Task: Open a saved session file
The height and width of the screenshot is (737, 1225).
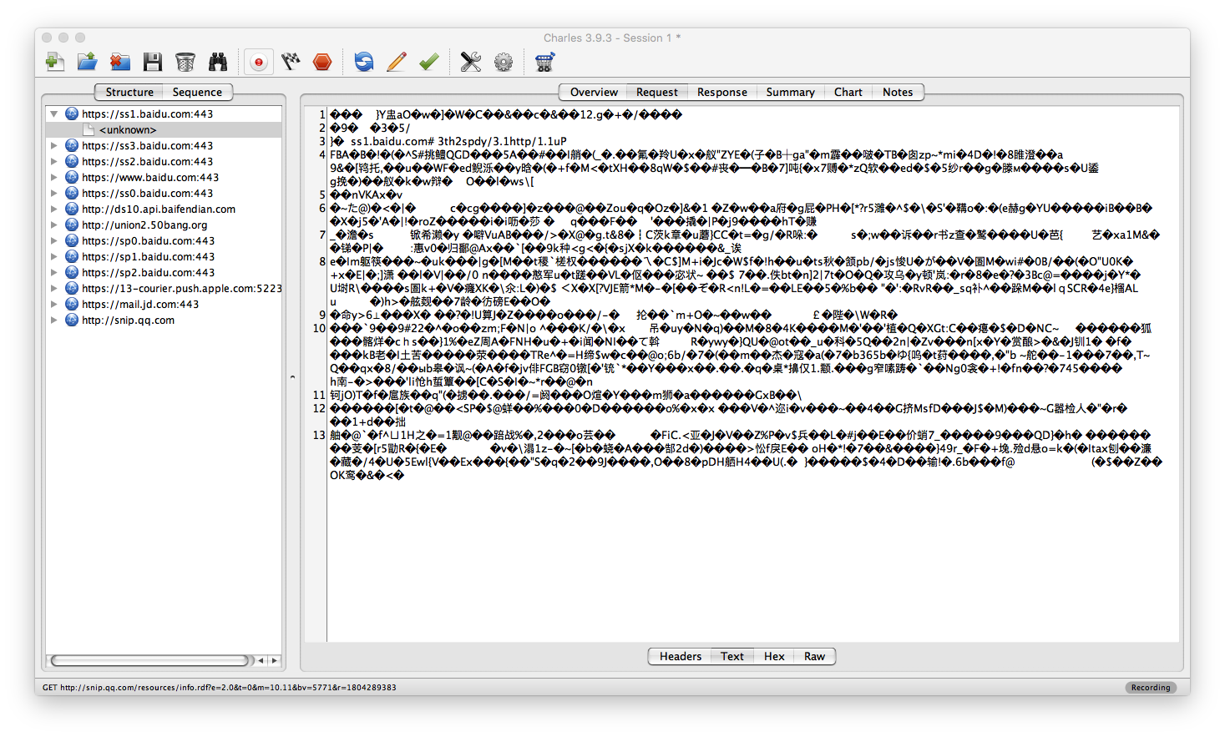Action: [87, 62]
